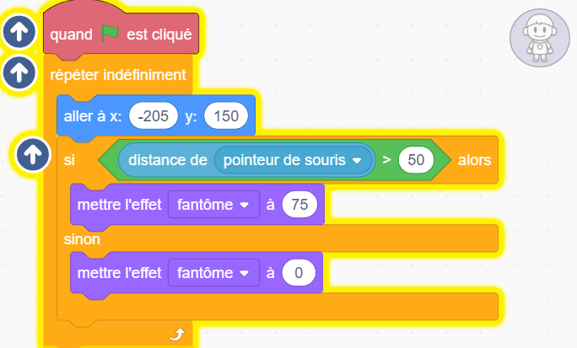577x348 pixels.
Task: Click the ghost effect value field showing 75
Action: coord(299,204)
